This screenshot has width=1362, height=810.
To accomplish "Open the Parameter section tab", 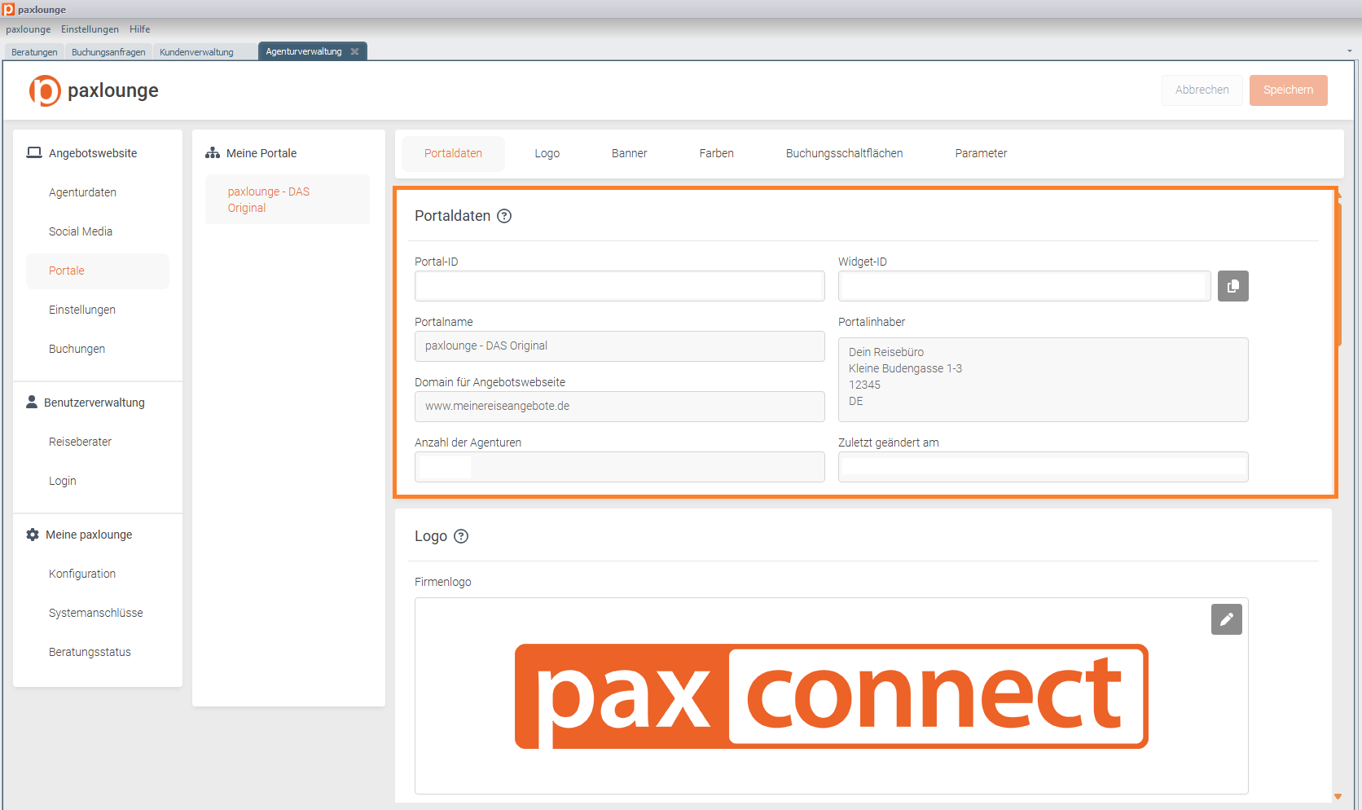I will tap(982, 153).
